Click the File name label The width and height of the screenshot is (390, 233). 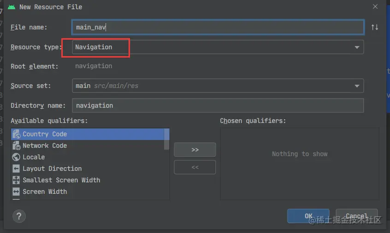pos(29,27)
